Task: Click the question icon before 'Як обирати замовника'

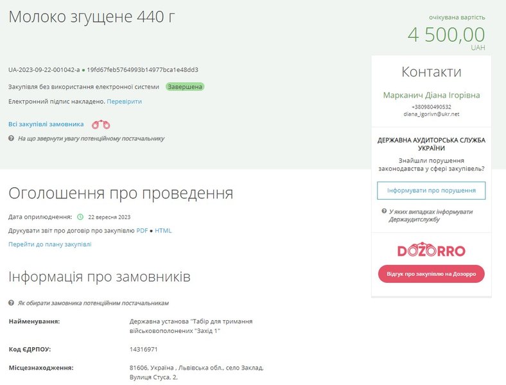Action: (12, 303)
